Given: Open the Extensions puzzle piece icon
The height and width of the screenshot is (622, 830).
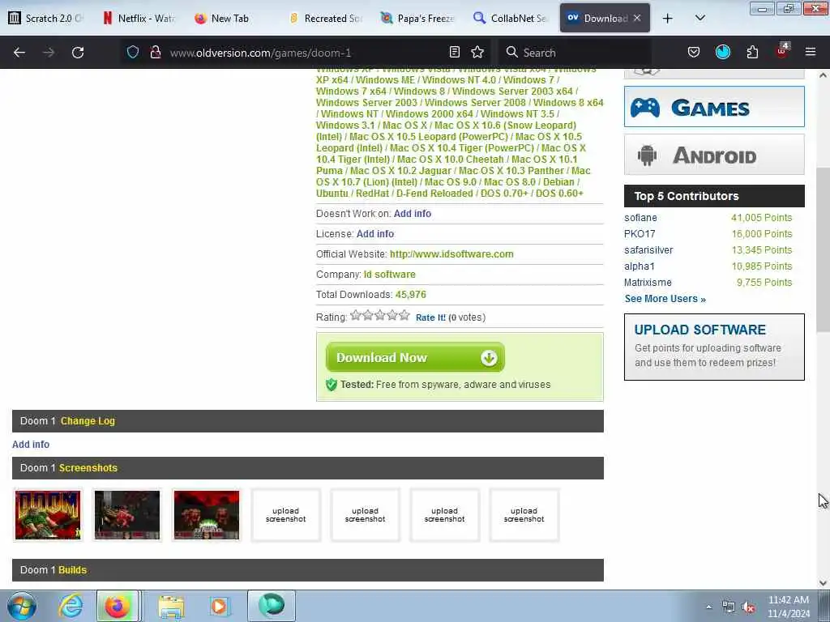Looking at the screenshot, I should 752,52.
